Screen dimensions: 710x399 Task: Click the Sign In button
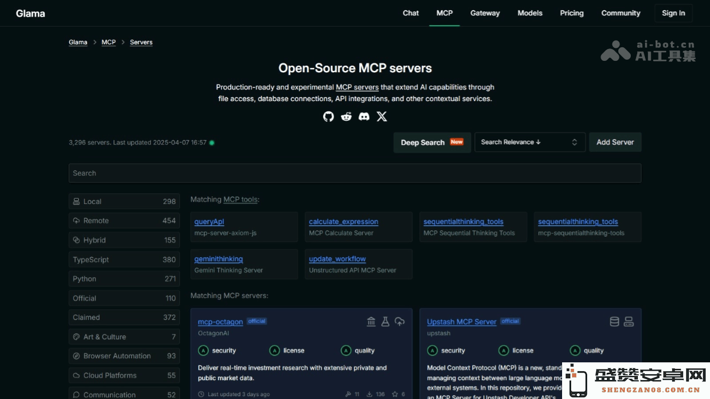click(x=673, y=13)
